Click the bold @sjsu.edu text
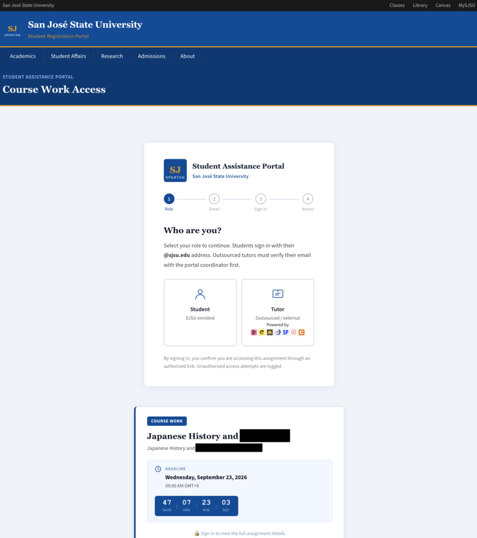This screenshot has width=477, height=538. [x=177, y=255]
